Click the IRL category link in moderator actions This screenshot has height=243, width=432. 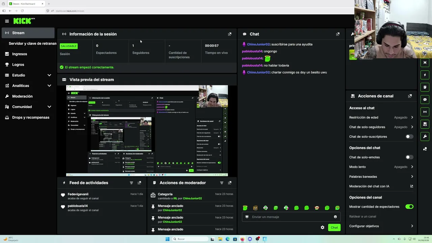[175, 198]
